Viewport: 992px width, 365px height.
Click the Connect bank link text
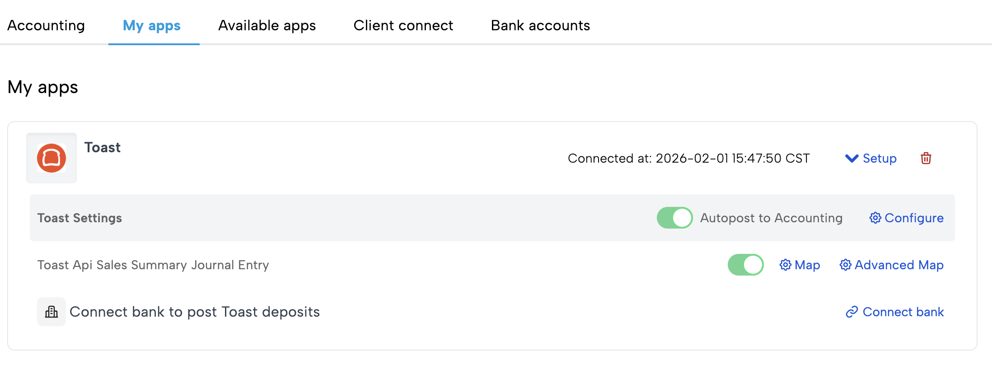point(903,312)
